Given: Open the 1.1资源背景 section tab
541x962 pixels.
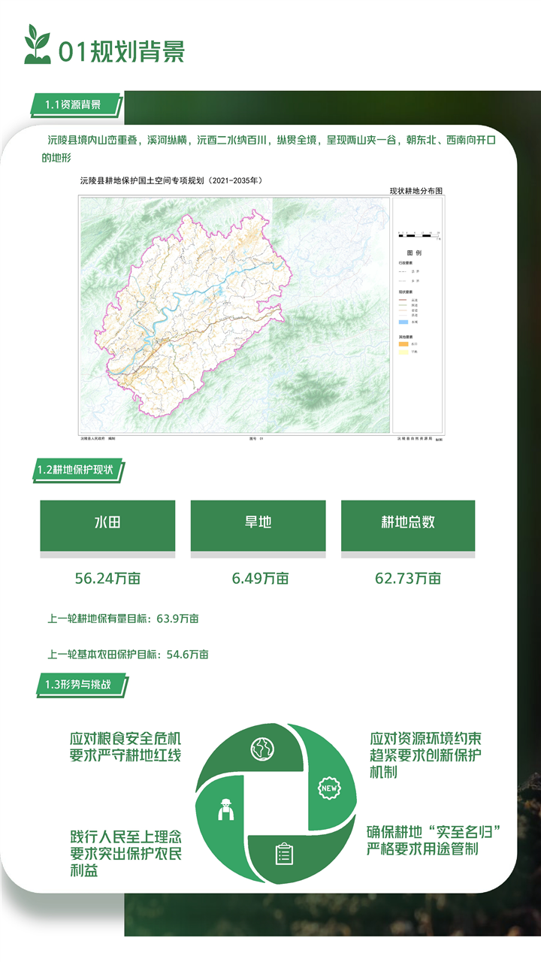Looking at the screenshot, I should tap(74, 104).
